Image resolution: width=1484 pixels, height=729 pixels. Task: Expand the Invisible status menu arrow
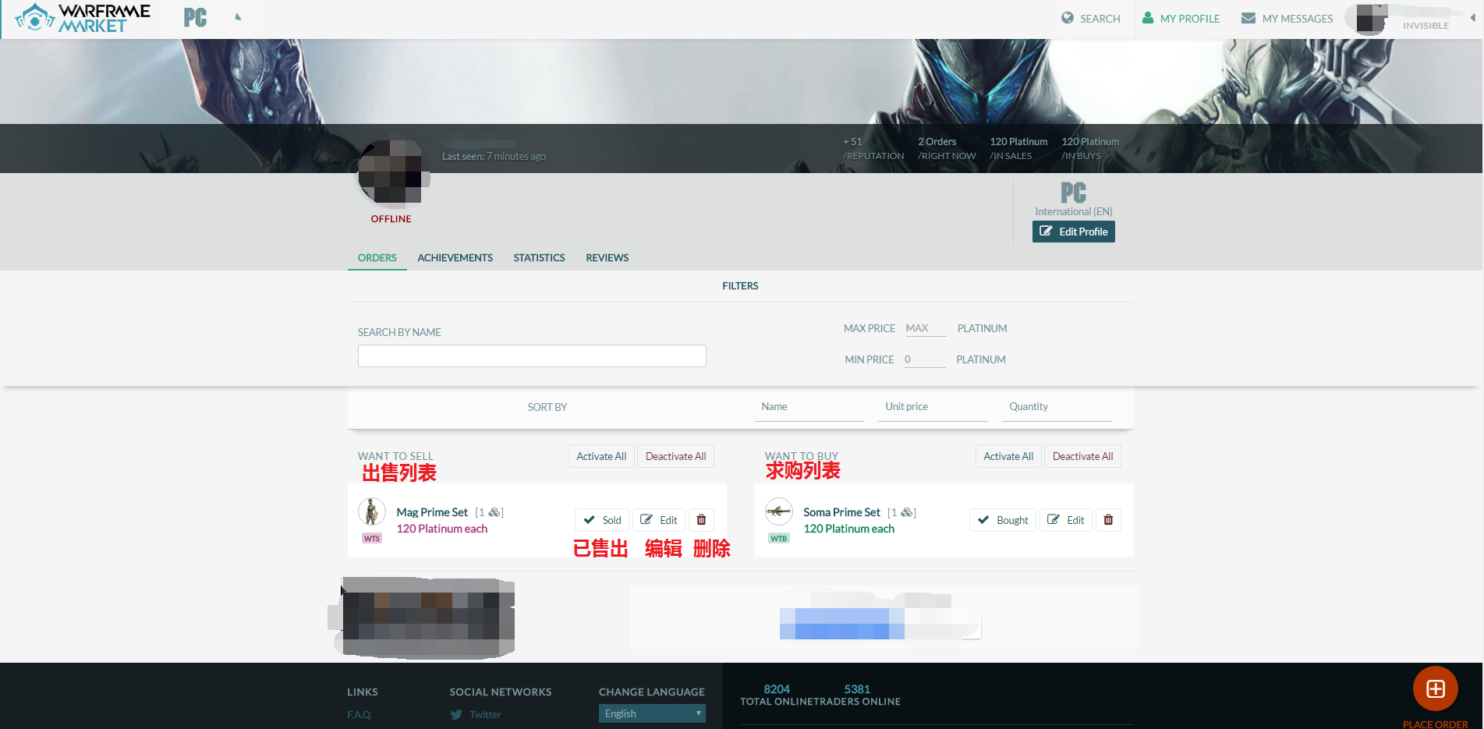(x=1472, y=18)
